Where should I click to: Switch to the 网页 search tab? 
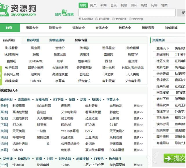coord(93,5)
